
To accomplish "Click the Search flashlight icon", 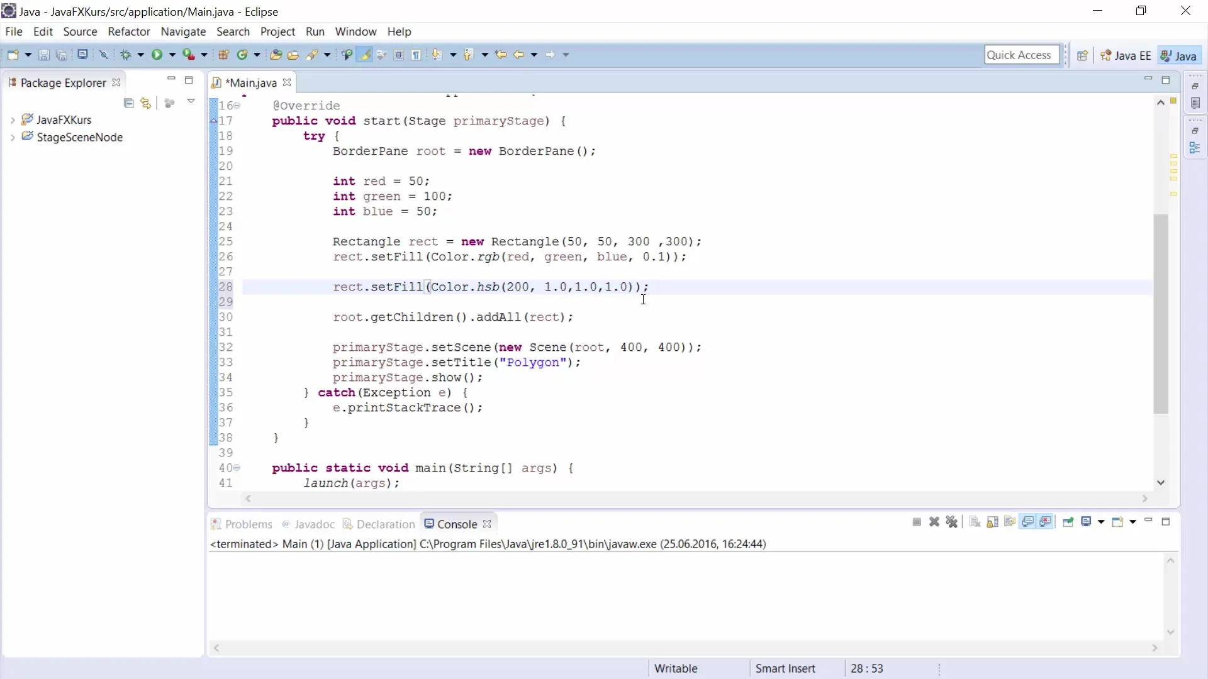I will (x=312, y=55).
